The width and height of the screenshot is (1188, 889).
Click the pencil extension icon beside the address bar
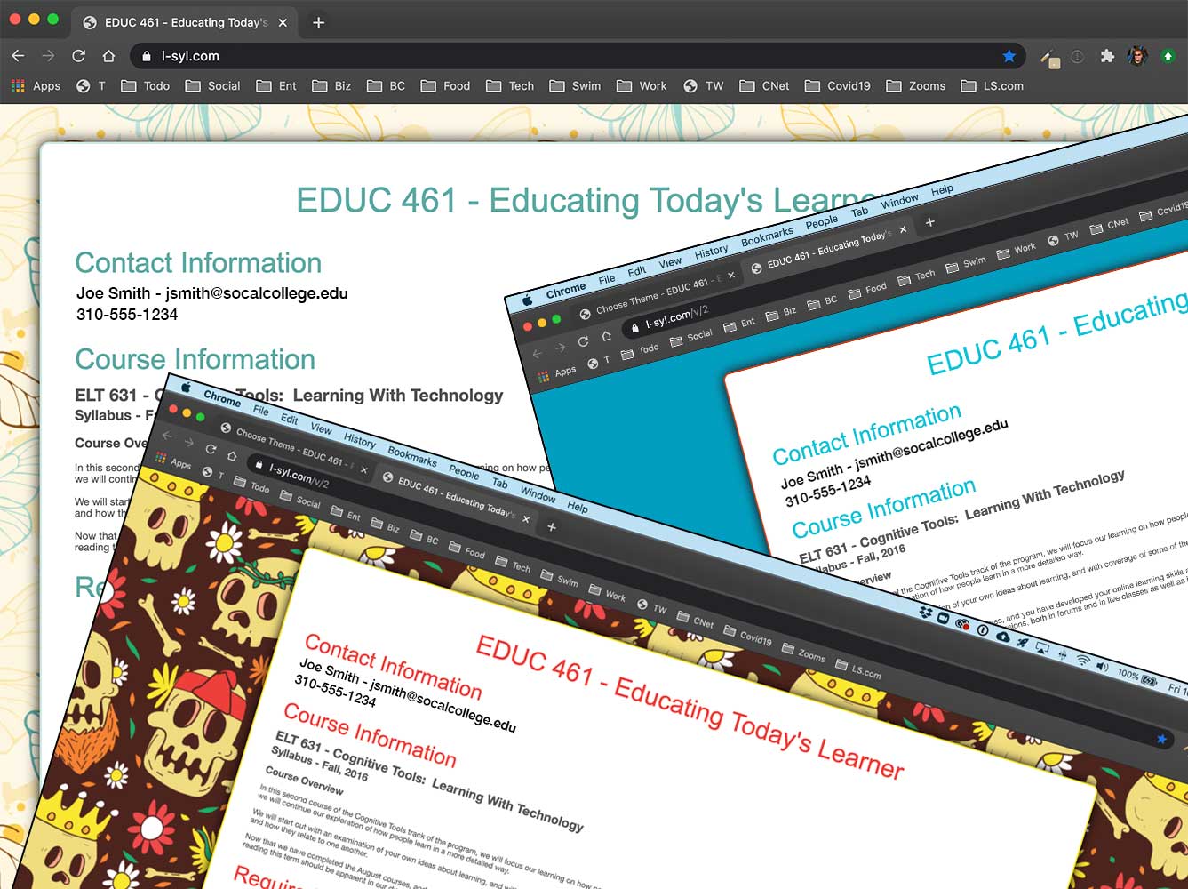coord(1050,57)
